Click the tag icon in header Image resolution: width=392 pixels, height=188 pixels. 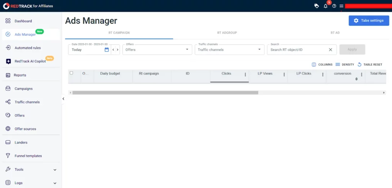tap(316, 6)
